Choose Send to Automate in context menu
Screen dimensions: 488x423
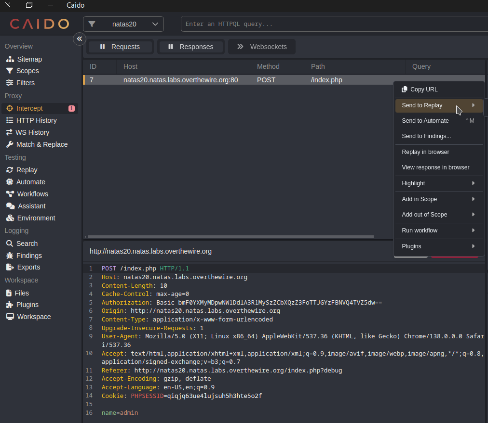point(425,121)
